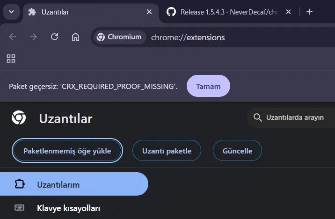The width and height of the screenshot is (335, 219).
Task: Switch to the Release 1.5.4.3 GitHub tab
Action: [x=229, y=12]
